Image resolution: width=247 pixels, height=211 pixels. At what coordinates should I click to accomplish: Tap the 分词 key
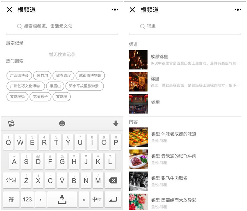click(11, 180)
